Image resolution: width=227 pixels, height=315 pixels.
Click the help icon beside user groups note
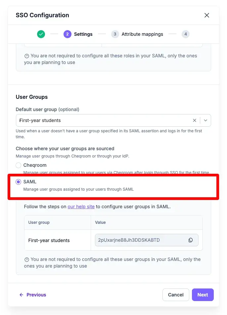(x=27, y=260)
